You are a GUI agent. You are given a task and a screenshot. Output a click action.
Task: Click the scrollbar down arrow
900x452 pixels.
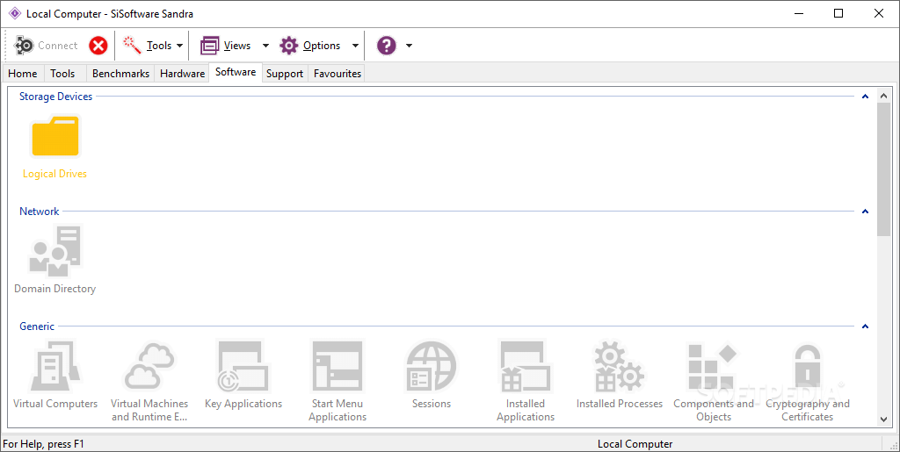[x=884, y=420]
